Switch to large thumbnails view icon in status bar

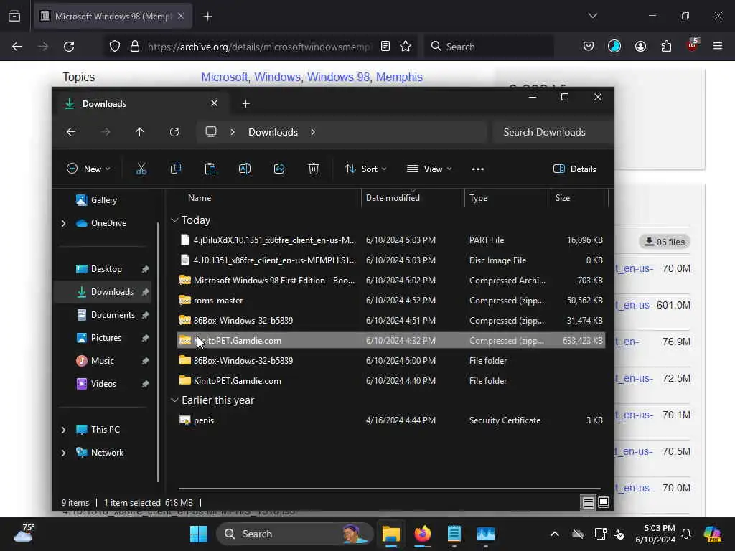tap(604, 502)
